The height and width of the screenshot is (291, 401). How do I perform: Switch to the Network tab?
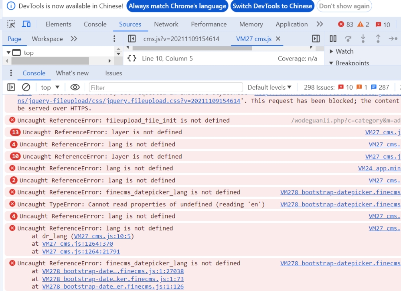pos(166,24)
